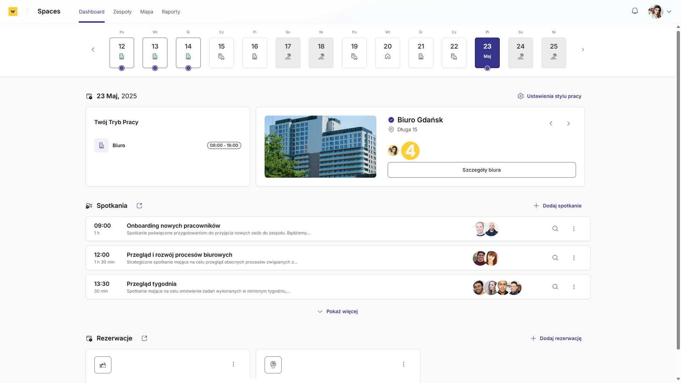
Task: Open the Zespoły tab
Action: [122, 12]
